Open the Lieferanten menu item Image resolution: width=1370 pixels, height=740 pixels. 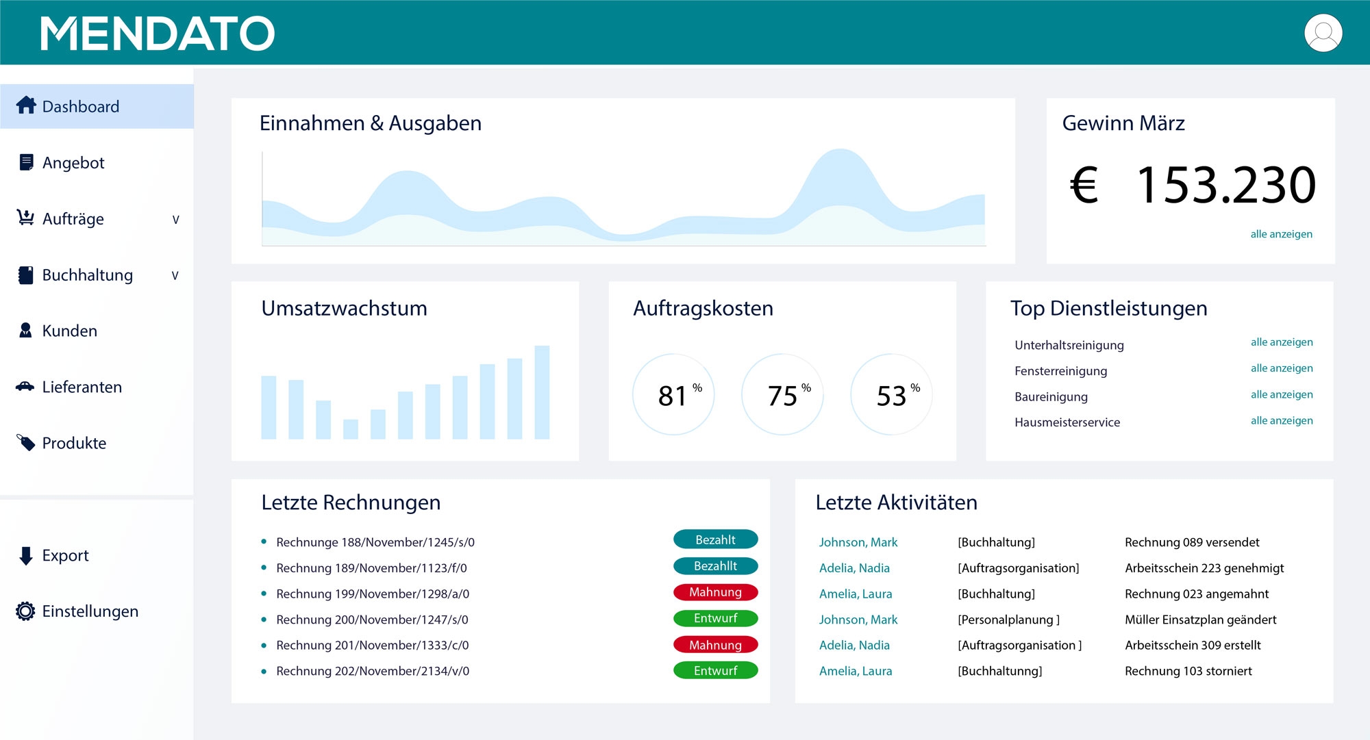pos(82,387)
